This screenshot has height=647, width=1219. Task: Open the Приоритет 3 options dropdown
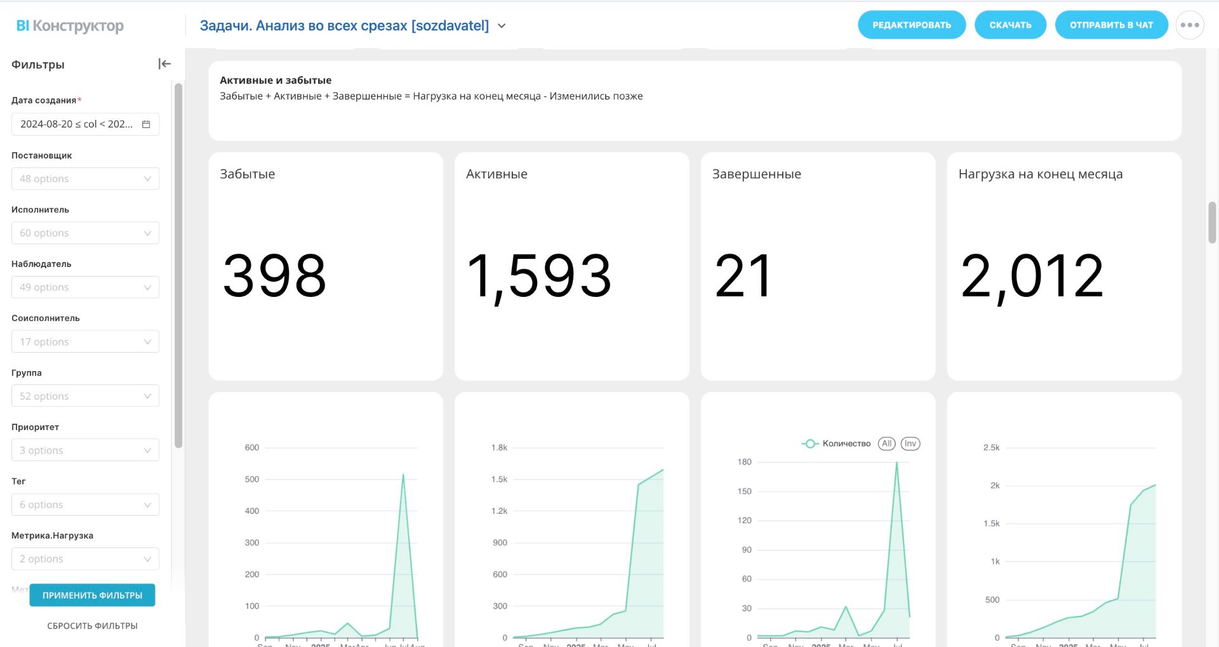pyautogui.click(x=85, y=450)
